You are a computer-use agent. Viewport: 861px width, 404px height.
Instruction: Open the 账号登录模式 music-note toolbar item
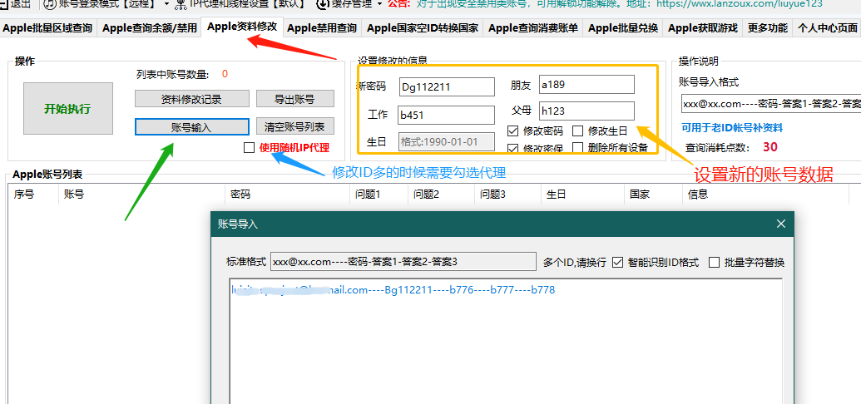50,4
